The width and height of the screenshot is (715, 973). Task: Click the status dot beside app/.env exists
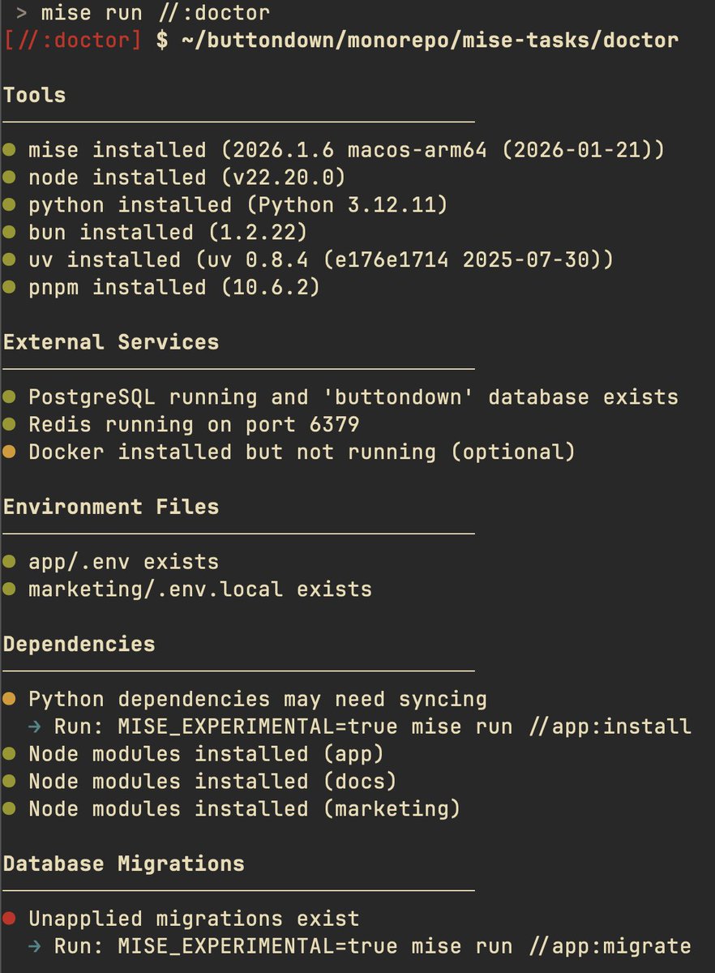tap(9, 562)
